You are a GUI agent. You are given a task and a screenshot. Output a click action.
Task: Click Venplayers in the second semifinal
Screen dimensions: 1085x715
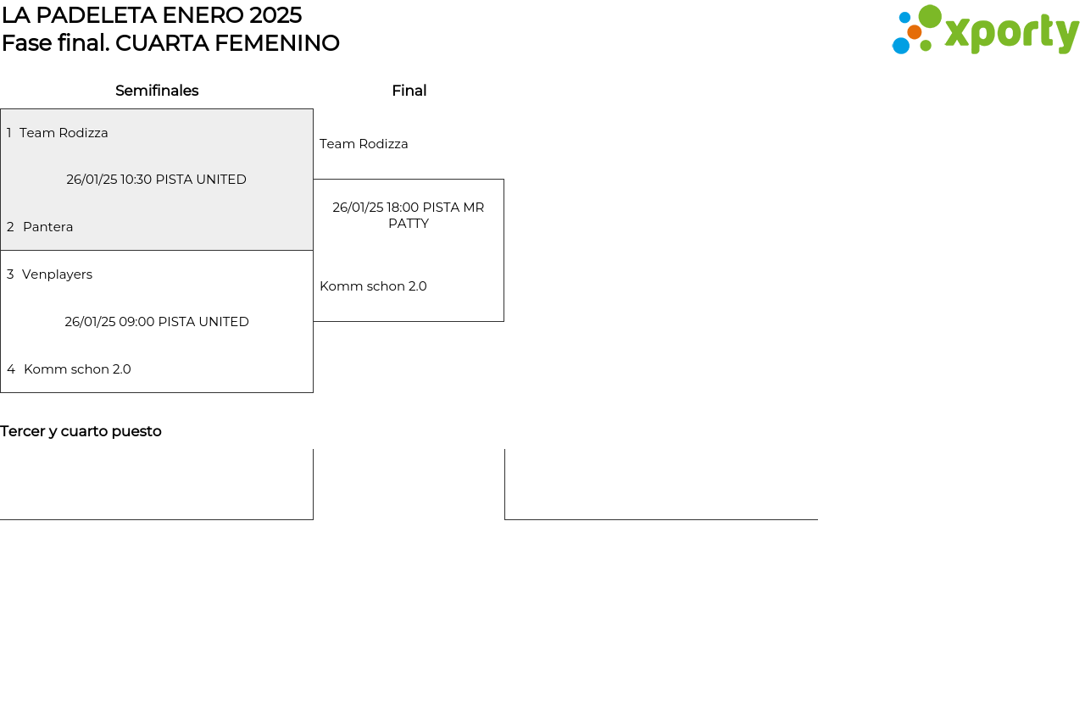click(x=57, y=274)
